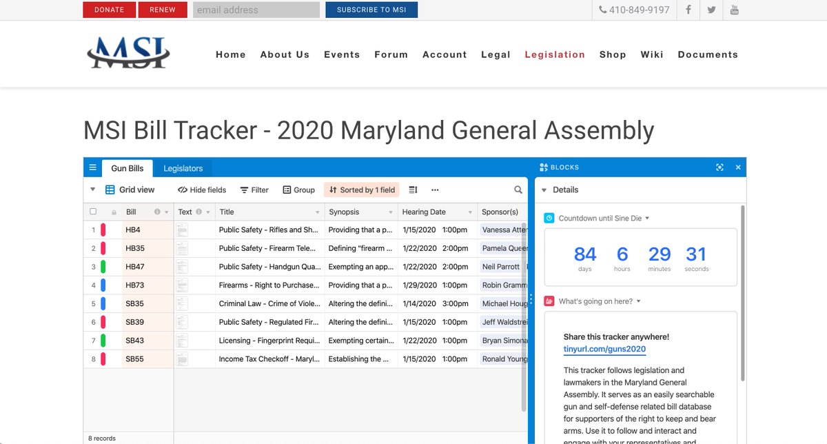
Task: Expand the views list arrow beside Grid view
Action: point(93,190)
